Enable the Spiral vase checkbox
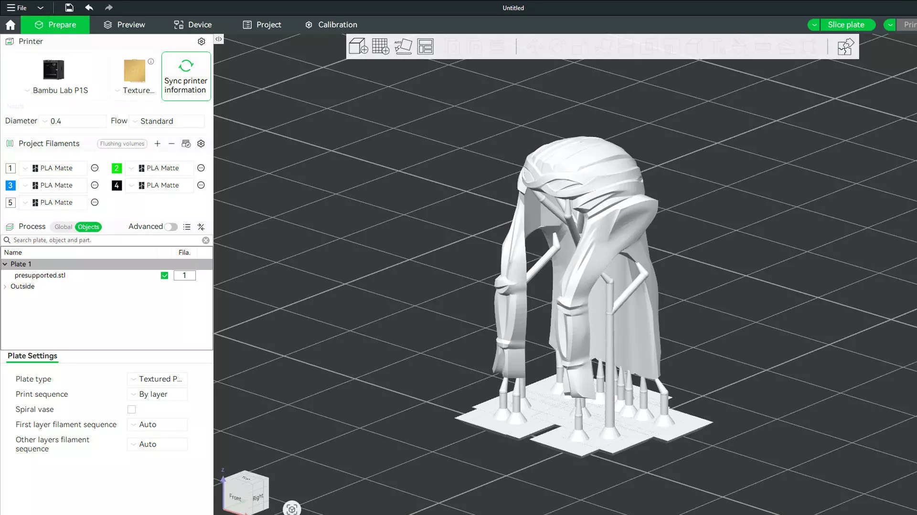 point(131,410)
